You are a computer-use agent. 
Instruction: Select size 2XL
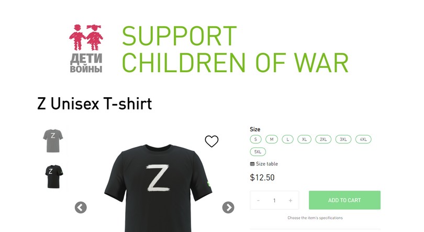point(323,140)
